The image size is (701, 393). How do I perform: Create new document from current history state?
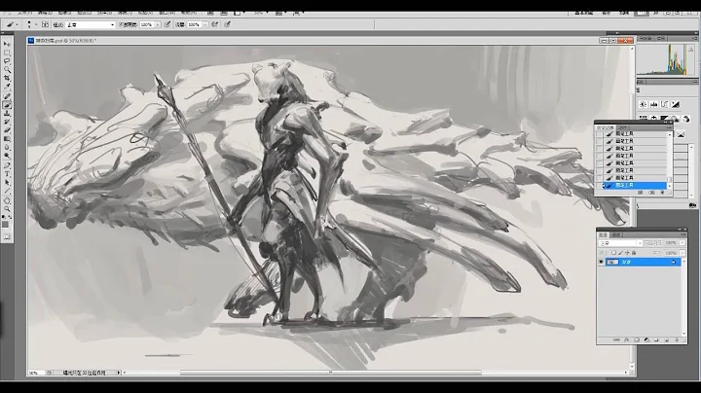[641, 193]
